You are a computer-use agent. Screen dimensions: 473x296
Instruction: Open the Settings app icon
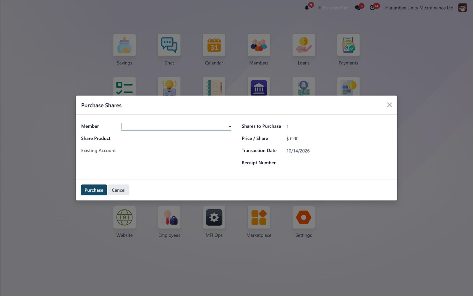click(304, 217)
